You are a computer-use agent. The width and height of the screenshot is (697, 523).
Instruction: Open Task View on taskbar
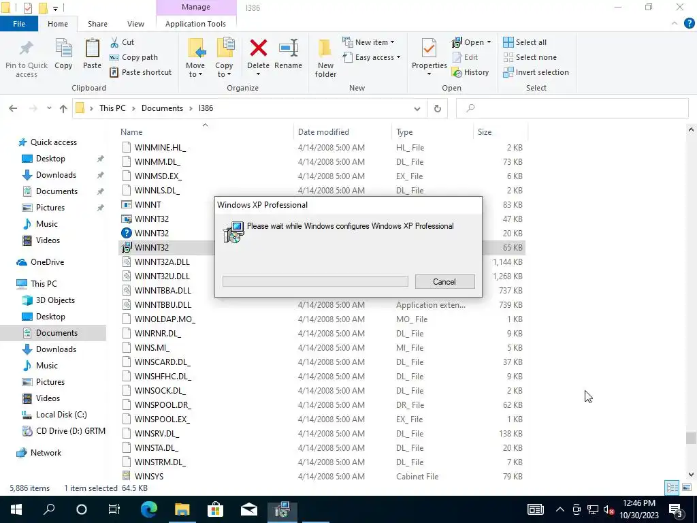(x=114, y=509)
